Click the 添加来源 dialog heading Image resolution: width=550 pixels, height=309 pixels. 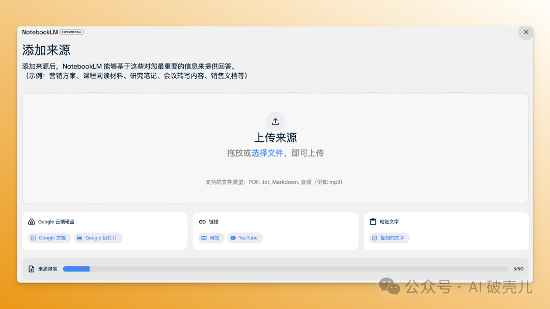(46, 50)
